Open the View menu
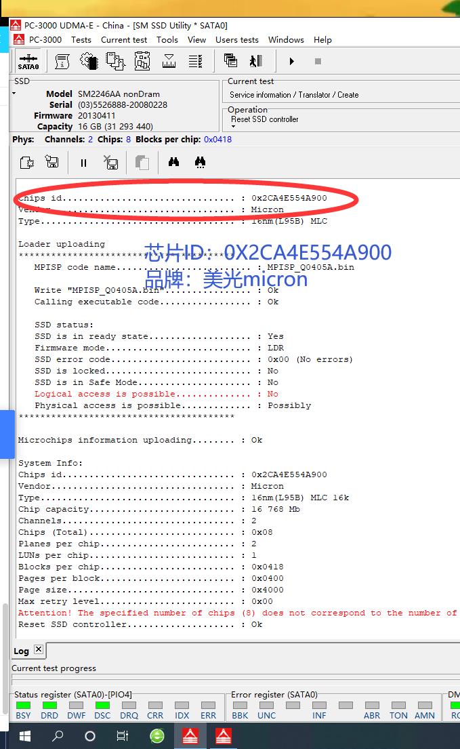The height and width of the screenshot is (749, 460). tap(196, 39)
